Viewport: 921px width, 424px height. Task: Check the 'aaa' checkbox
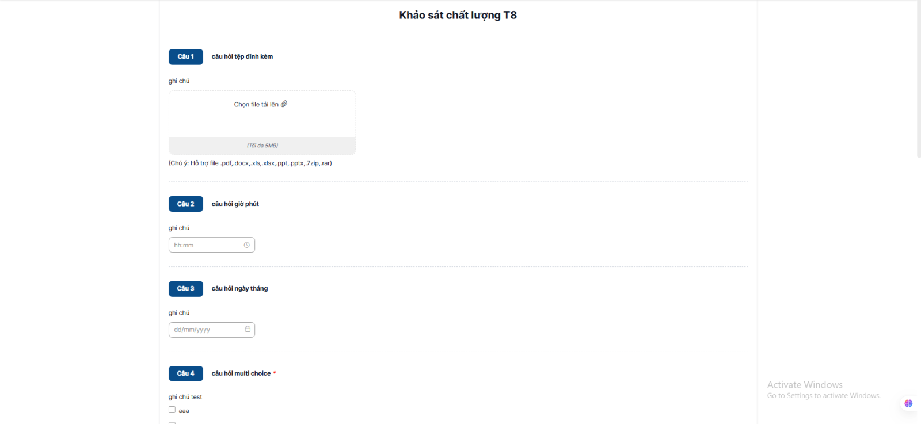172,410
